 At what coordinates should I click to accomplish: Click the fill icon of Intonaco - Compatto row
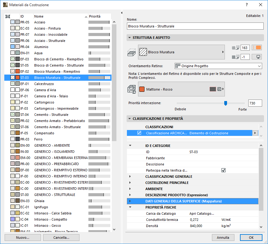coord(13,219)
